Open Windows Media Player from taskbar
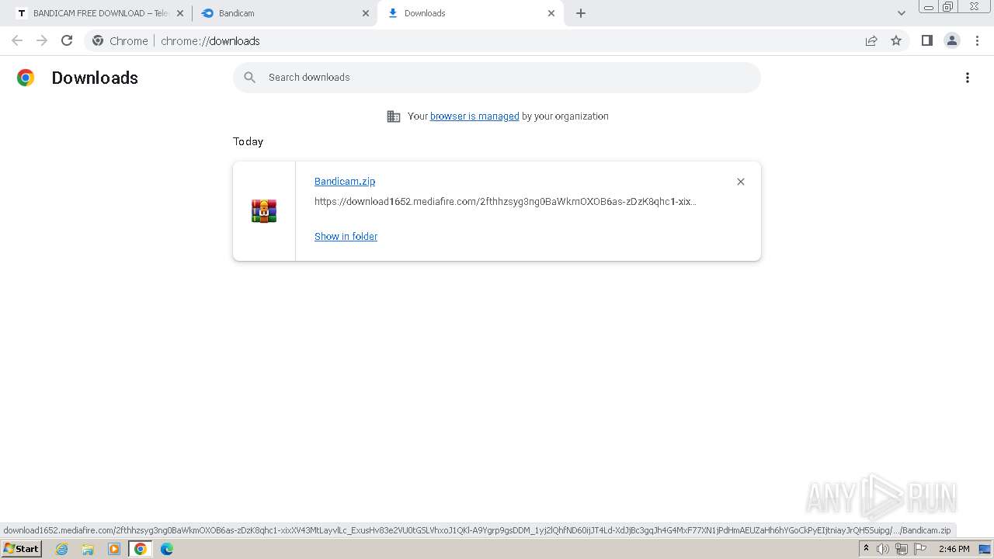This screenshot has height=559, width=994. click(x=114, y=549)
